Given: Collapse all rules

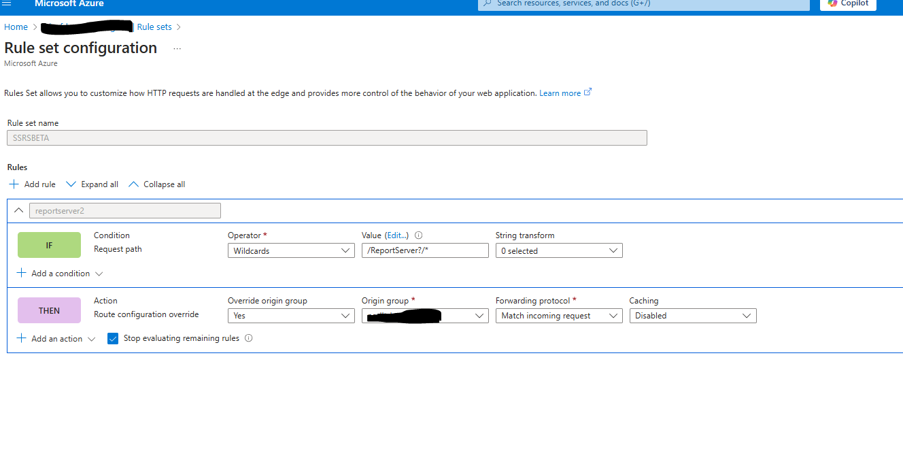Looking at the screenshot, I should (x=156, y=184).
